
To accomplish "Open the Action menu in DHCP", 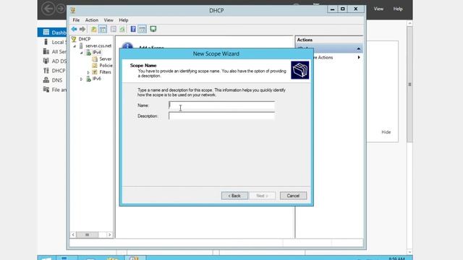I will 92,20.
